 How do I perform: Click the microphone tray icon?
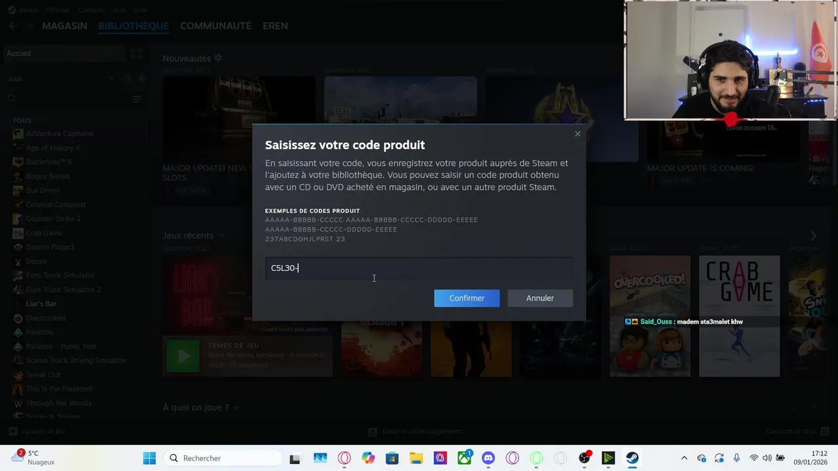click(x=737, y=458)
